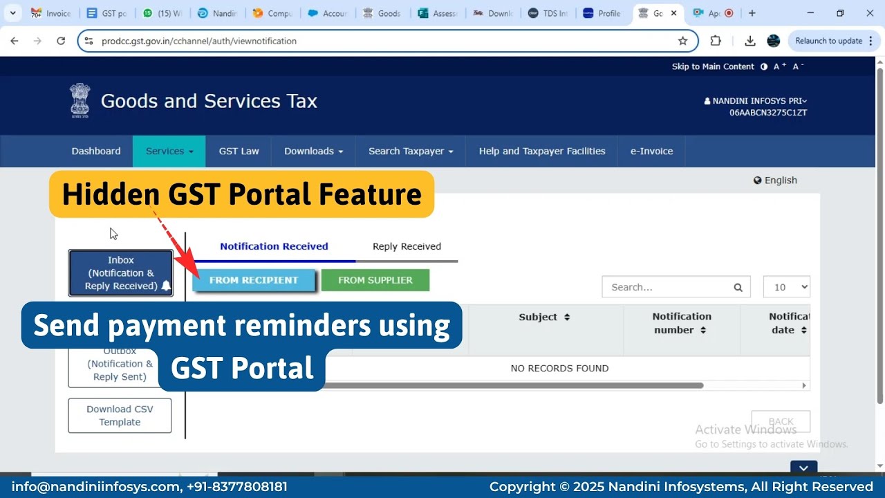Open the Profile browser tab

(x=602, y=13)
